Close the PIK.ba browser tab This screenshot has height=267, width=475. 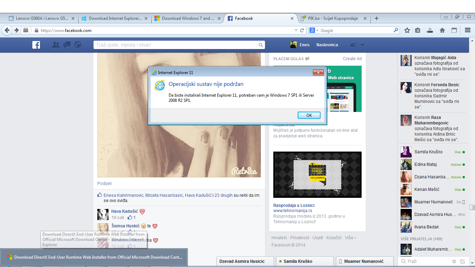(365, 18)
